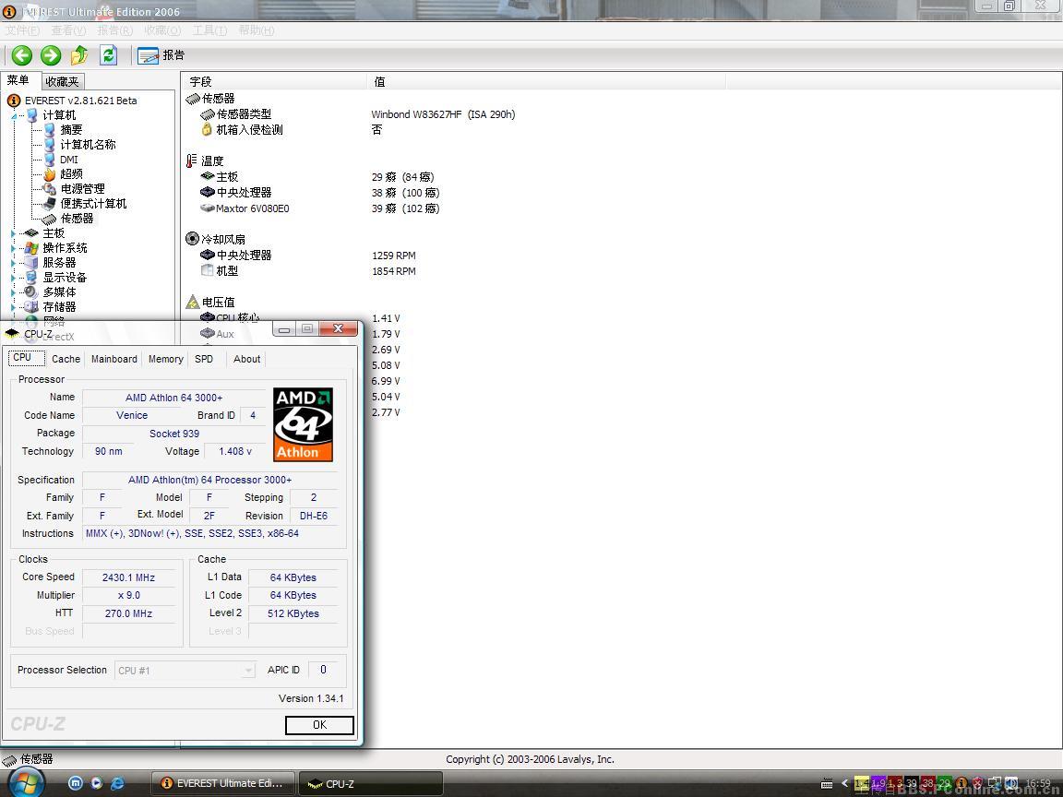
Task: Switch to CPU-Z Memory tab
Action: [x=165, y=359]
